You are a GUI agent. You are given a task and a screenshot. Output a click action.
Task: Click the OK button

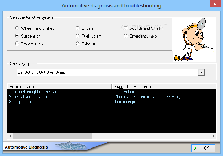tap(203, 148)
